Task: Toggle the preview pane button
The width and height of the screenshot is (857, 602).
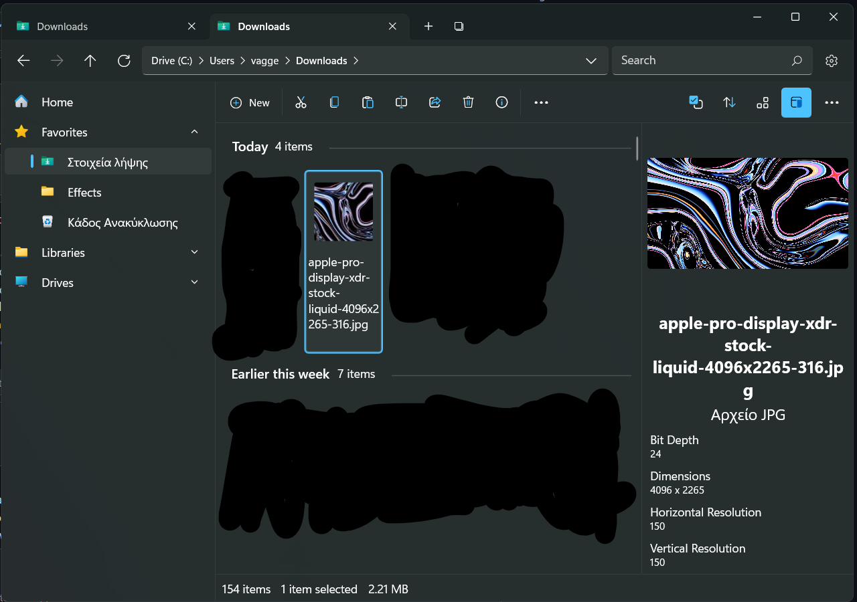Action: pos(796,102)
